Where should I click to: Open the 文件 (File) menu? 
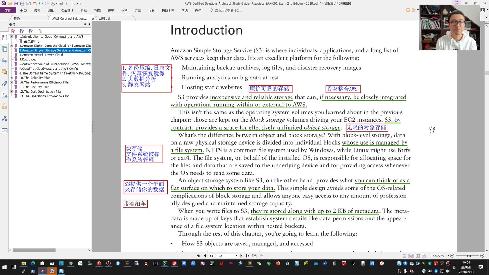[x=8, y=10]
